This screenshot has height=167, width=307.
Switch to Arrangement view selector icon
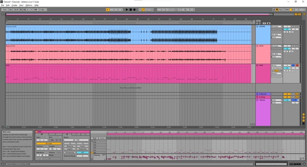tap(304, 14)
